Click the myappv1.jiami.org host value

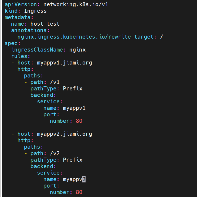64,63
